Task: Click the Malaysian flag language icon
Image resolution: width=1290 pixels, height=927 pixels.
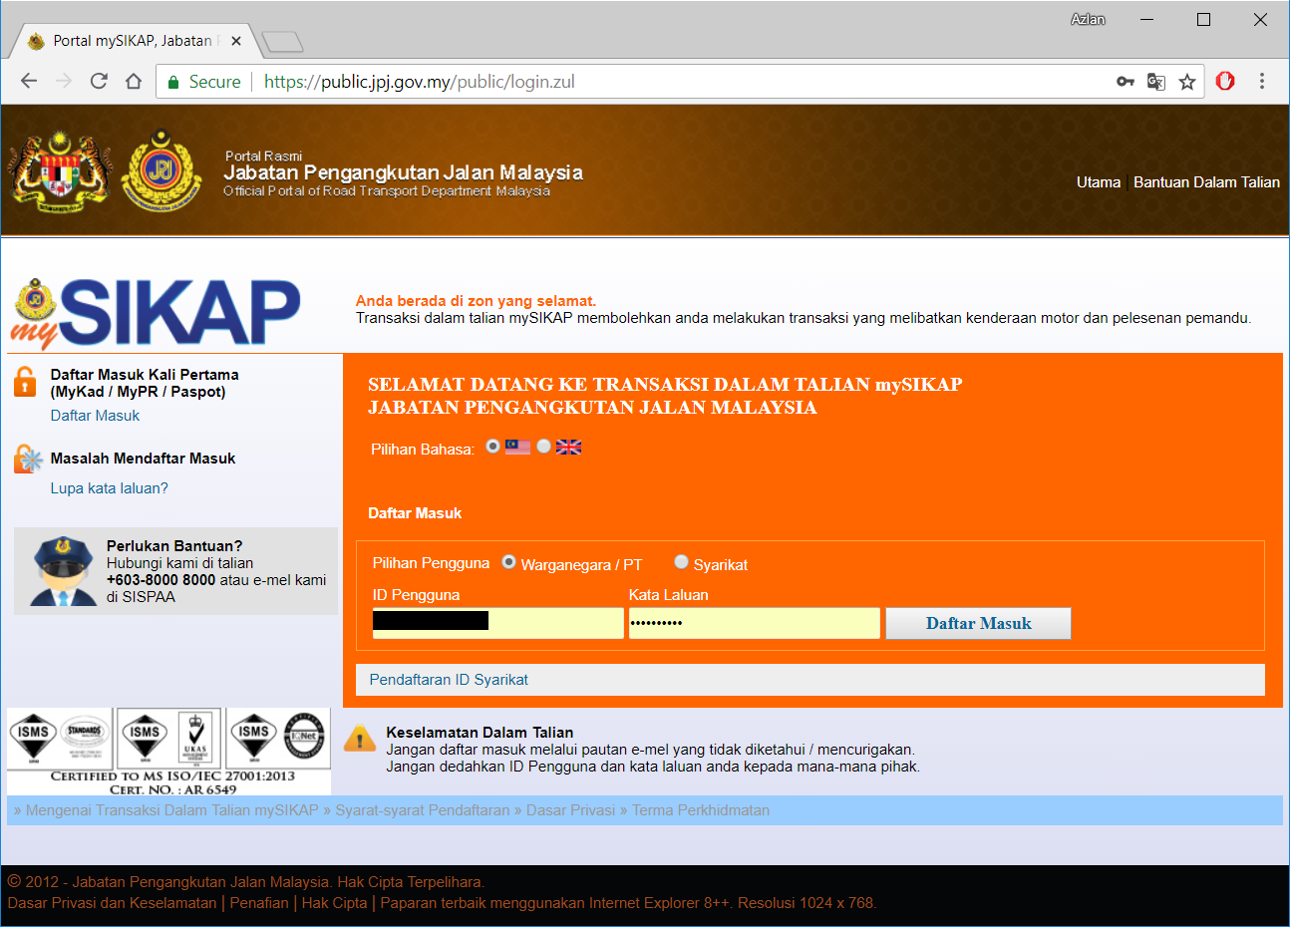Action: tap(517, 447)
